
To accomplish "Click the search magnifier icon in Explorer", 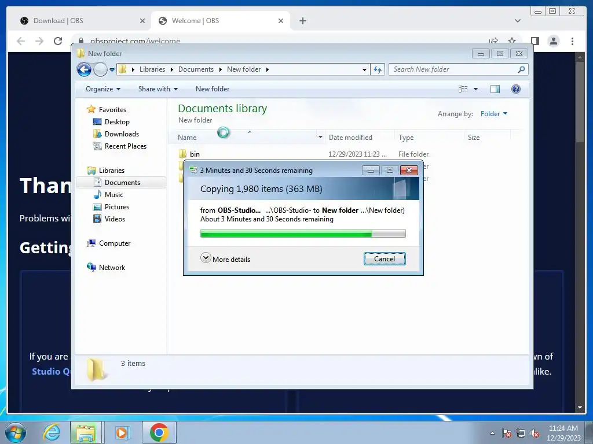I will click(x=522, y=69).
